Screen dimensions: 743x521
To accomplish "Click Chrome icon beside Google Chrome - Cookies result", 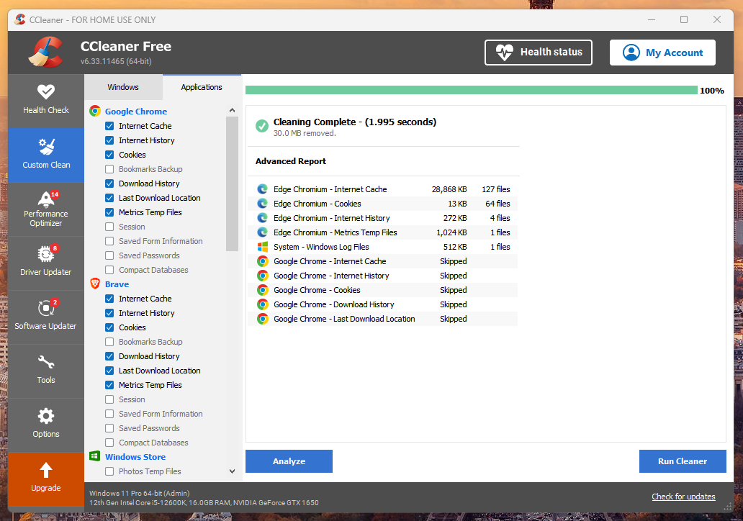I will (263, 290).
